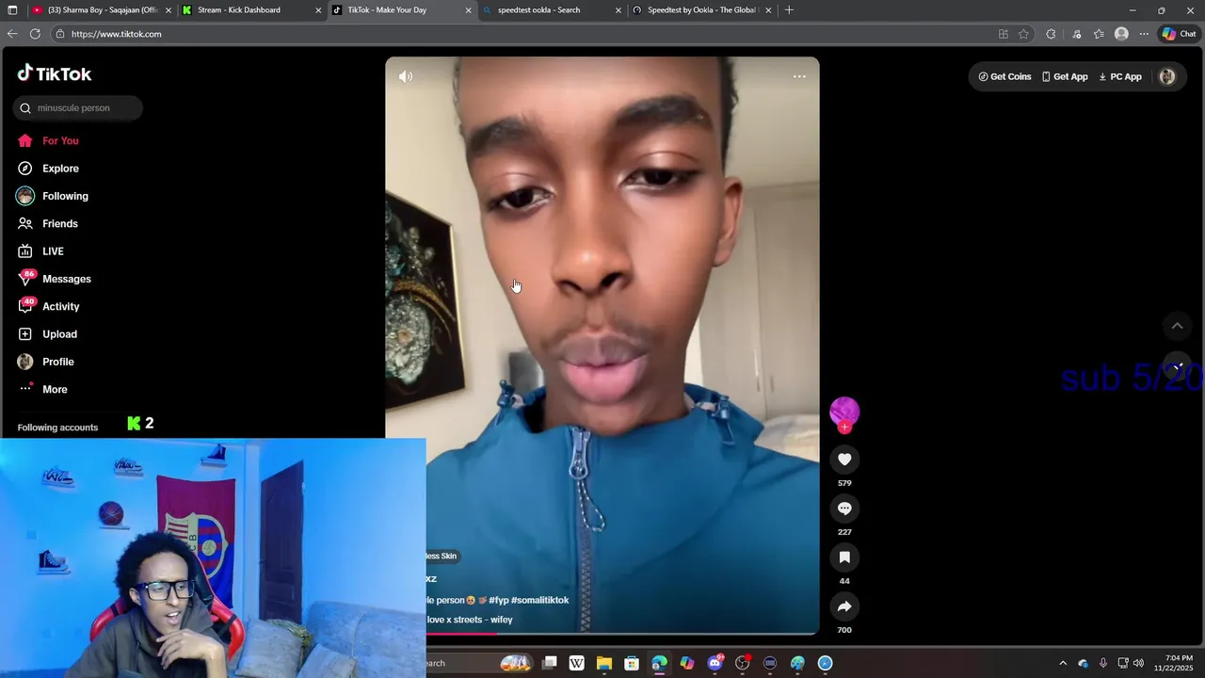Image resolution: width=1205 pixels, height=678 pixels.
Task: Open the microphone tray icon
Action: [1102, 663]
